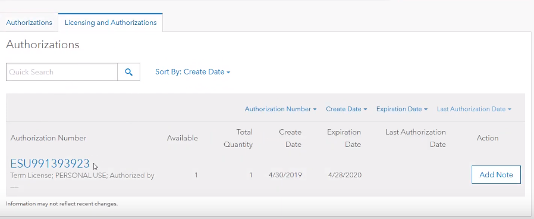The image size is (534, 219).
Task: Select the Licensing and Authorizations tab
Action: pos(111,23)
